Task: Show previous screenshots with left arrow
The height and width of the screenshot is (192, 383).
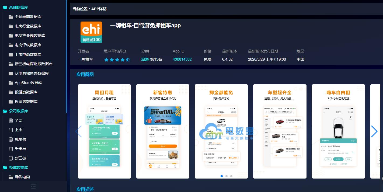Action: click(x=78, y=131)
